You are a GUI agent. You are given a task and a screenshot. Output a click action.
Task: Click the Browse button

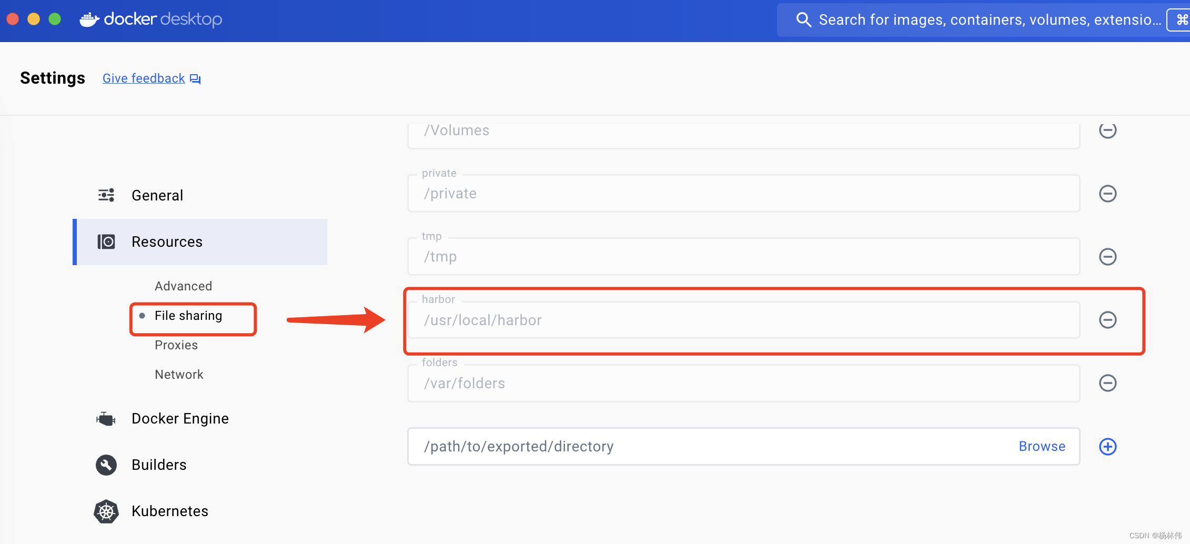click(x=1042, y=446)
